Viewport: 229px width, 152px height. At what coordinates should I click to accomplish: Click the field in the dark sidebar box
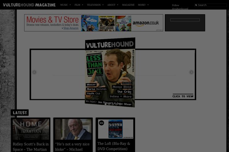click(x=185, y=20)
